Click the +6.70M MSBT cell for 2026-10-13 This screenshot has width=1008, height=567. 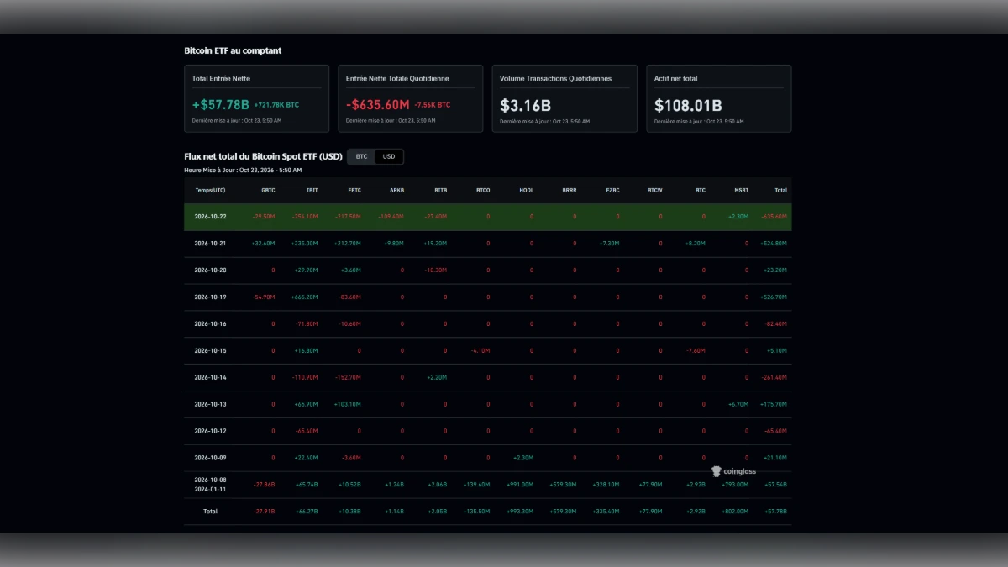(738, 405)
